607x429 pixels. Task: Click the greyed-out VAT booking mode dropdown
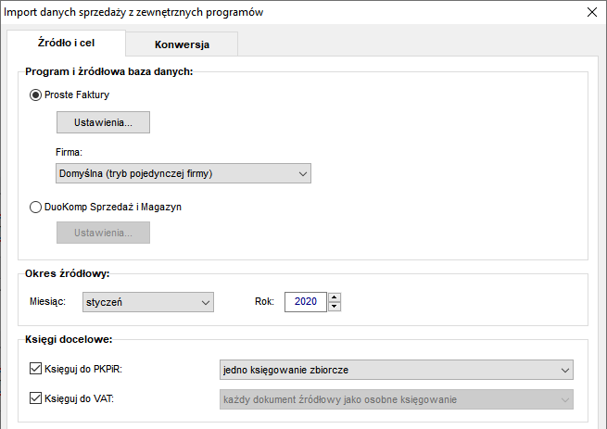[397, 399]
